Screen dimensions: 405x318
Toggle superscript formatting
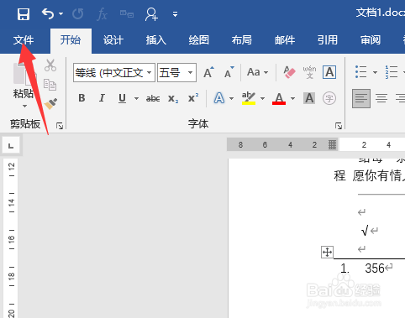pyautogui.click(x=193, y=98)
